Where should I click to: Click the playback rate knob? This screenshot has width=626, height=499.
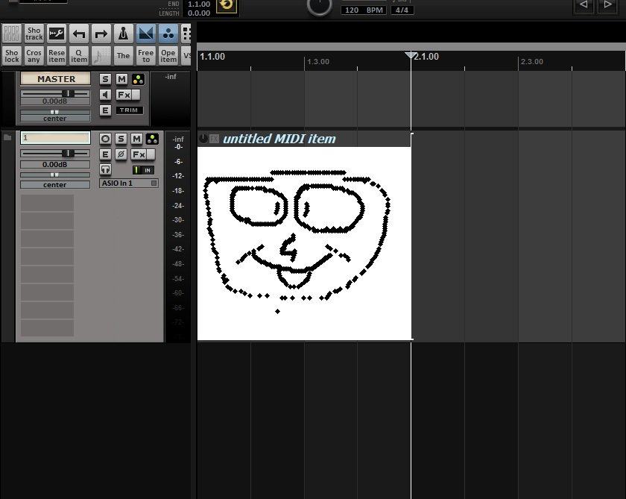[x=320, y=4]
